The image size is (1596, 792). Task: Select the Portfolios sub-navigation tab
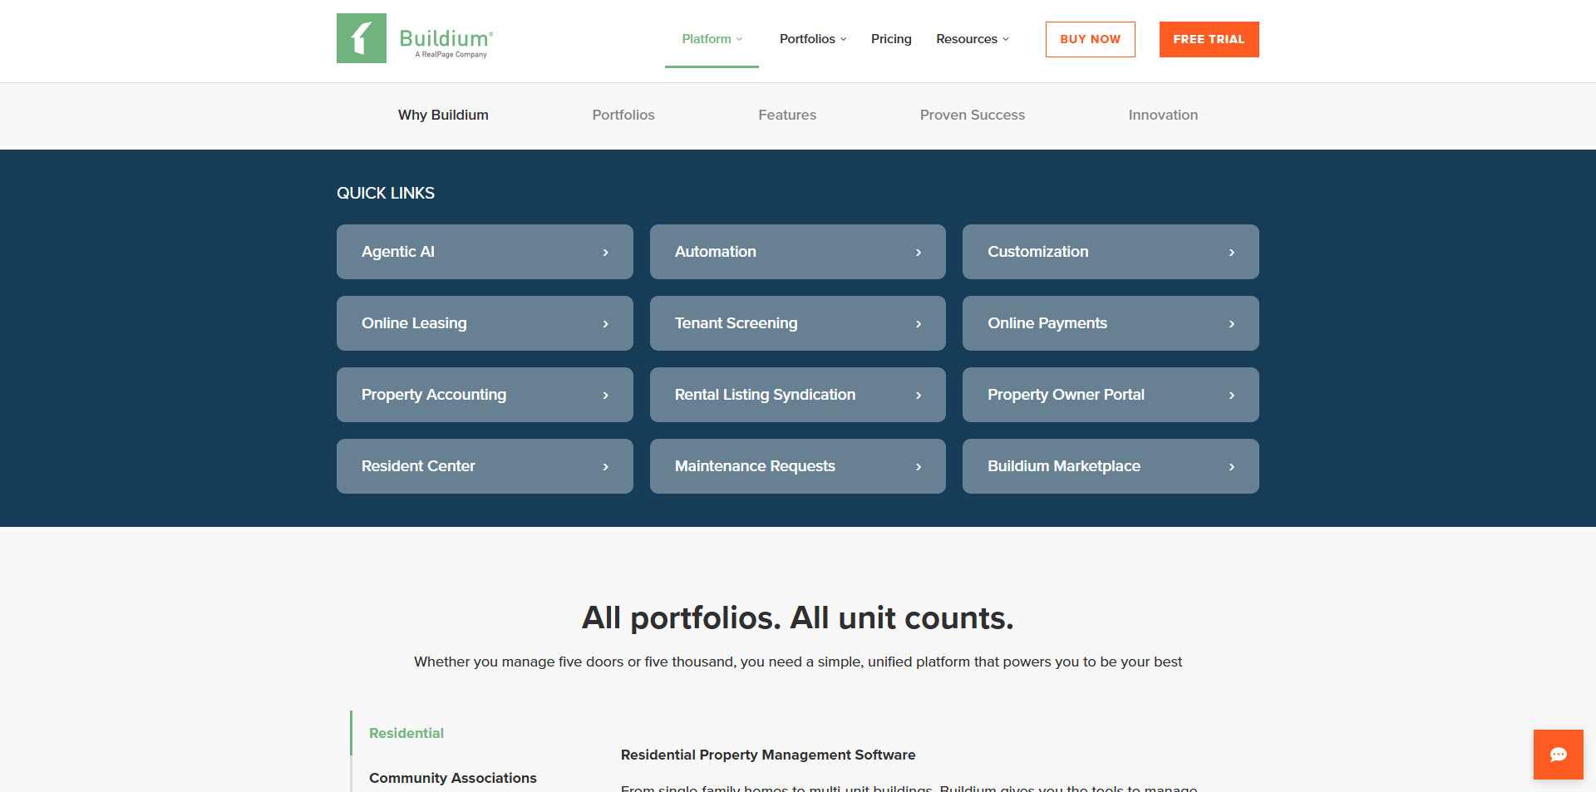623,115
